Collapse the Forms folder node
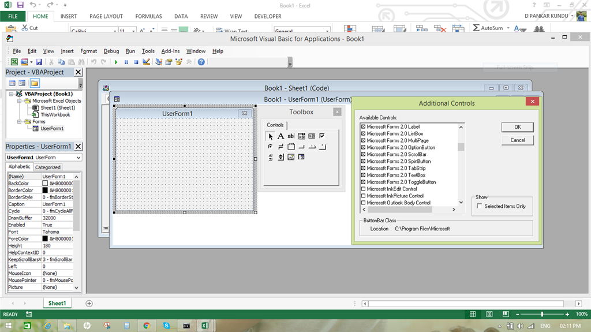The height and width of the screenshot is (332, 591). [x=19, y=121]
